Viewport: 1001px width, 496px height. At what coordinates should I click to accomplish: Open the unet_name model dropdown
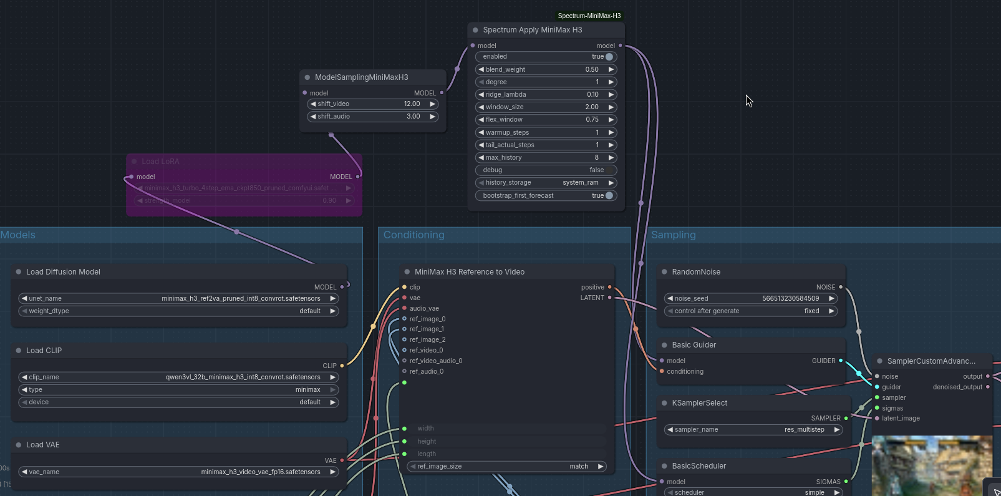(x=178, y=299)
